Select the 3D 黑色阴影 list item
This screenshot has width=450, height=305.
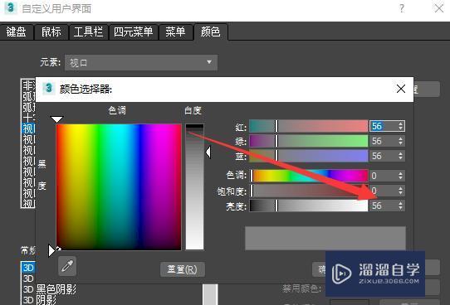coord(49,289)
